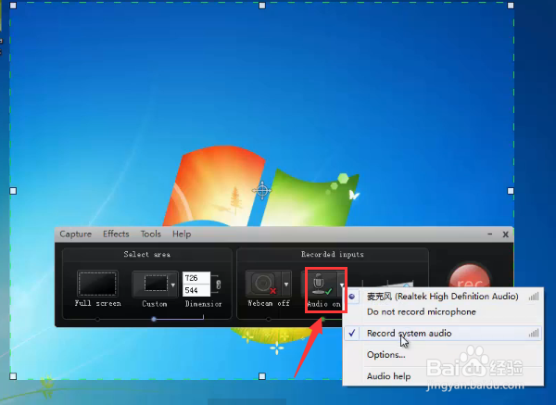Minimize the recorder toolbar window

coord(489,234)
